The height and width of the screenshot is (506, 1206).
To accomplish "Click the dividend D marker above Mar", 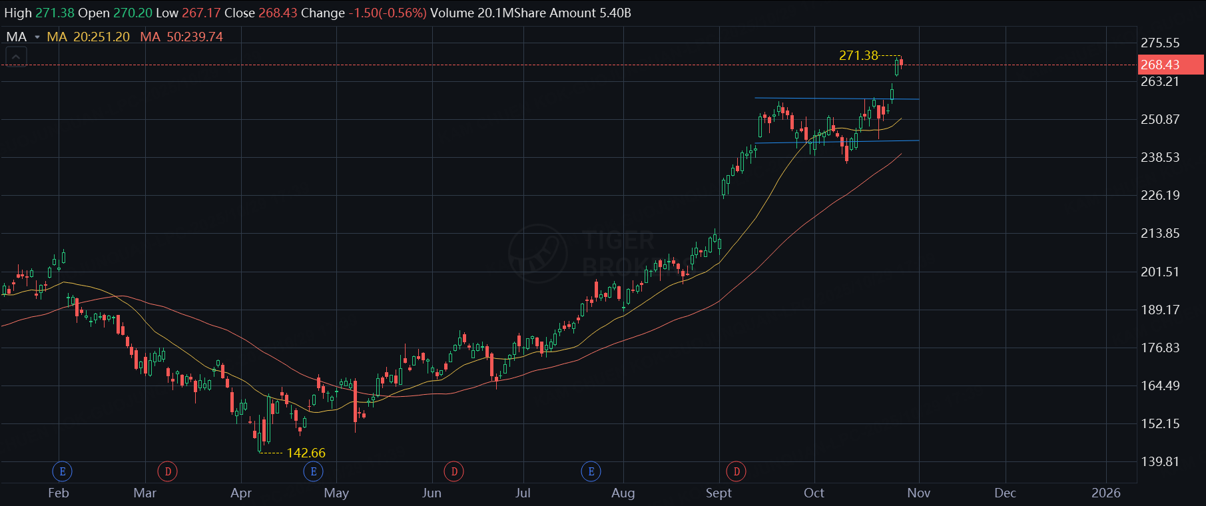I will 168,472.
